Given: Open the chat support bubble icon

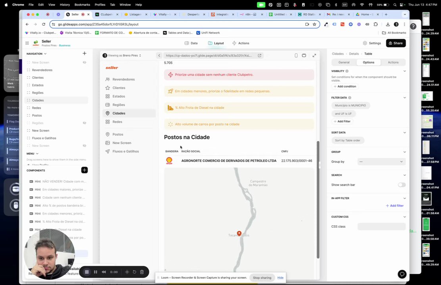Looking at the screenshot, I should point(402,274).
